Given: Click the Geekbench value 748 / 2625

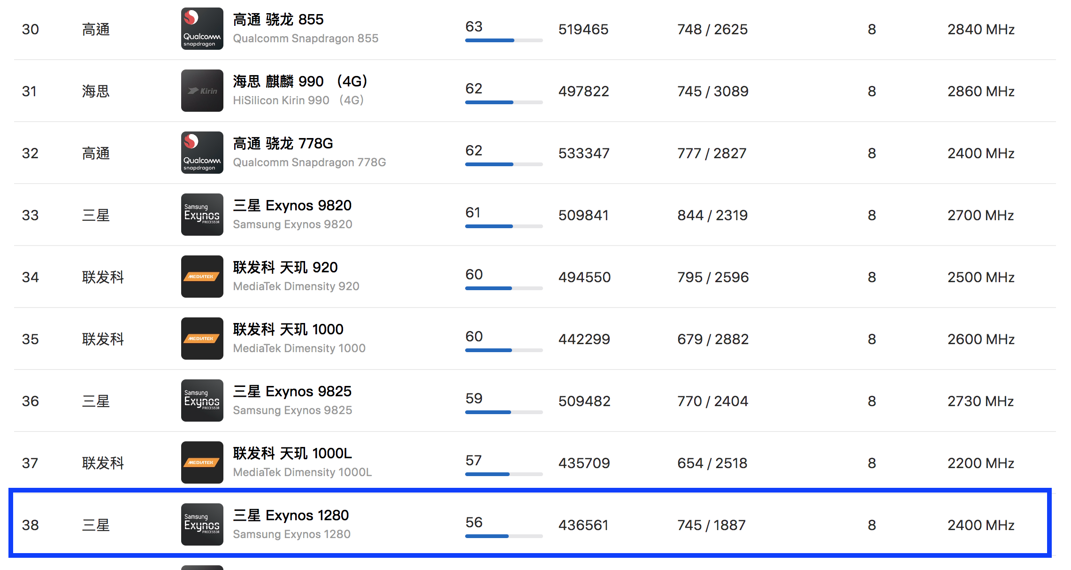Looking at the screenshot, I should (712, 30).
